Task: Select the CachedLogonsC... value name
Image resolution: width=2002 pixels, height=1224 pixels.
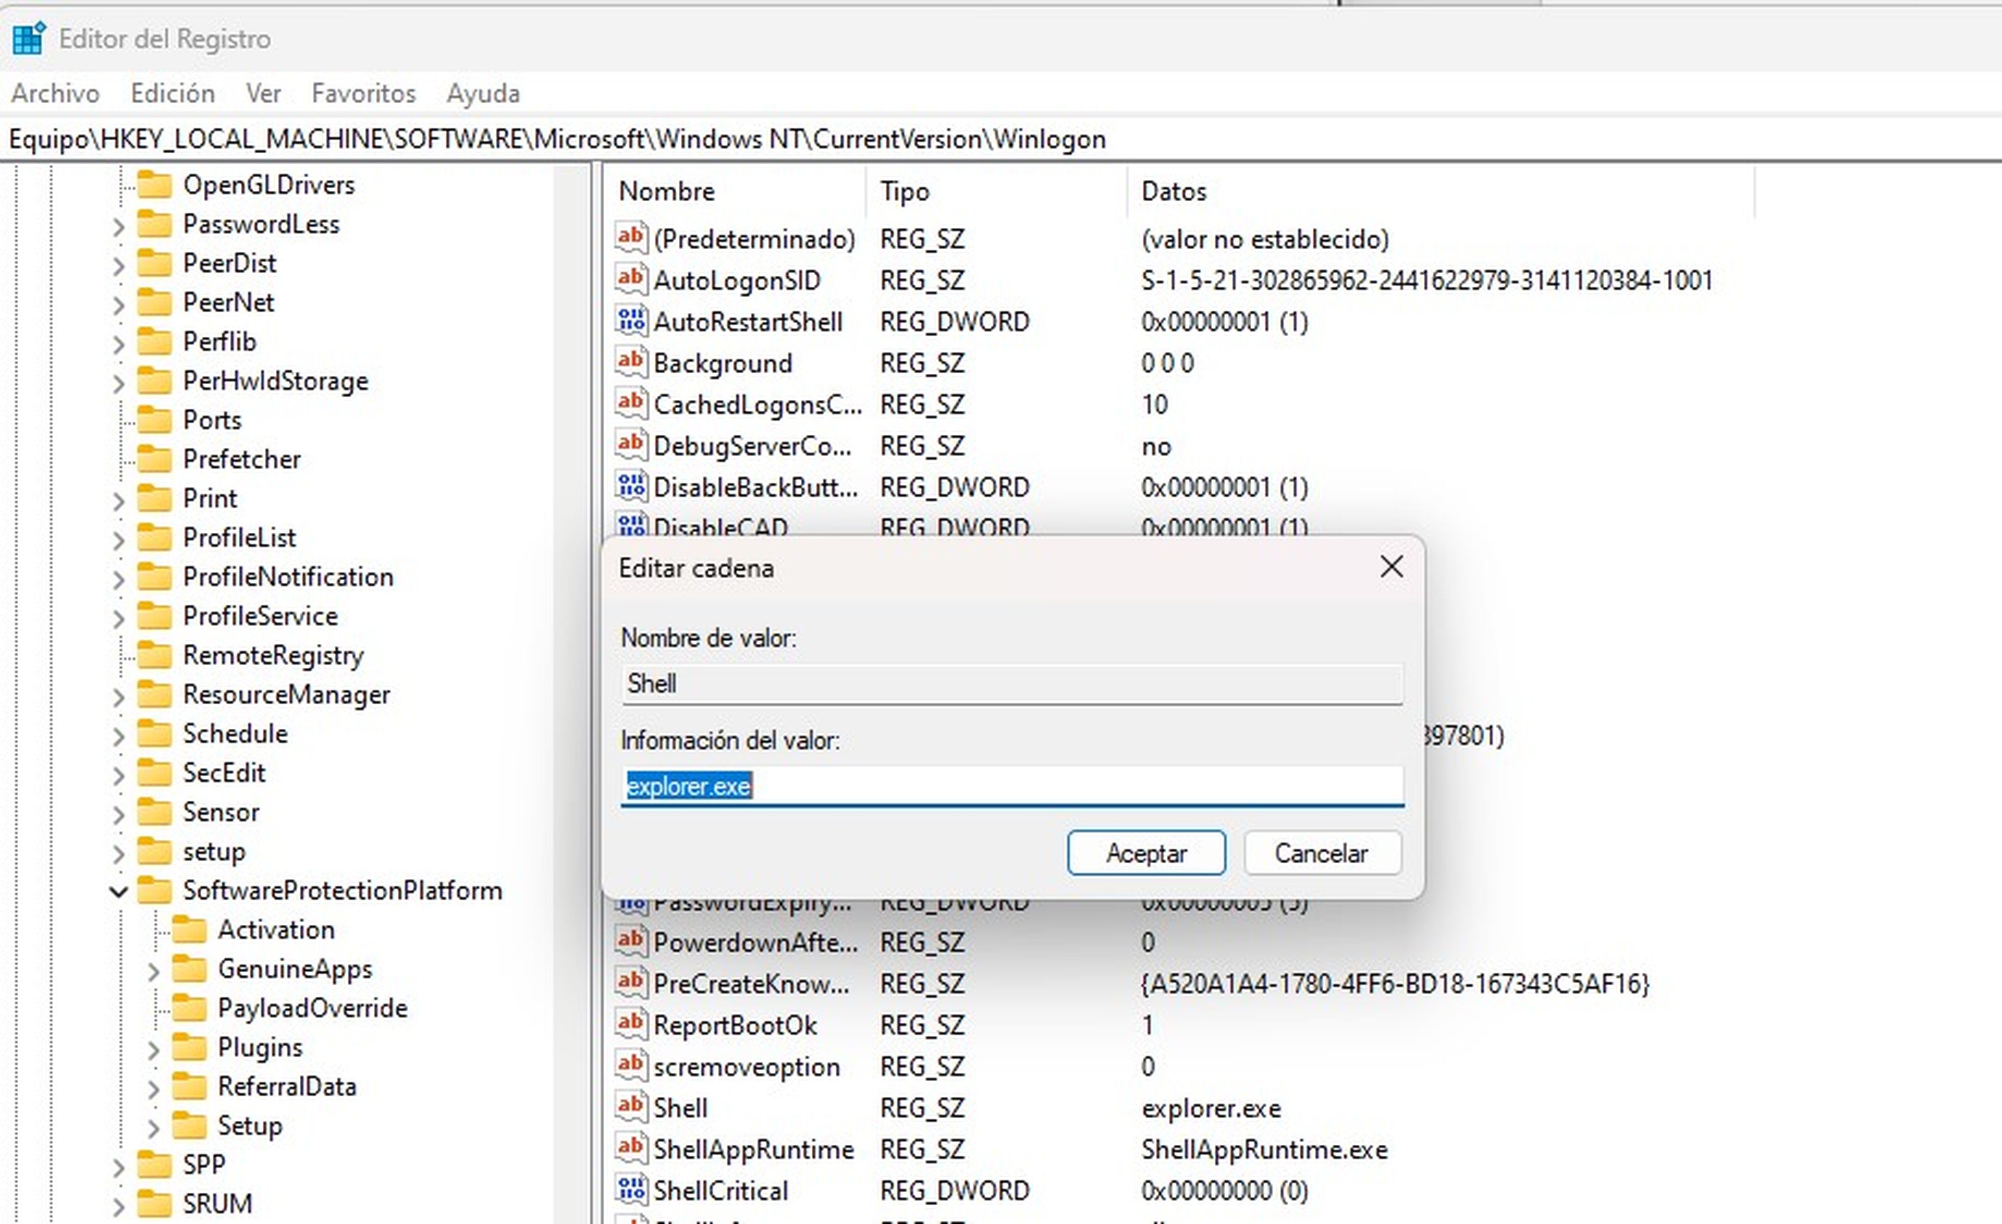Action: (x=757, y=405)
